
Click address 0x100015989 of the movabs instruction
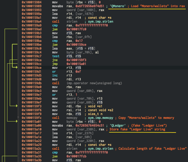pyautogui.click(x=31, y=6)
